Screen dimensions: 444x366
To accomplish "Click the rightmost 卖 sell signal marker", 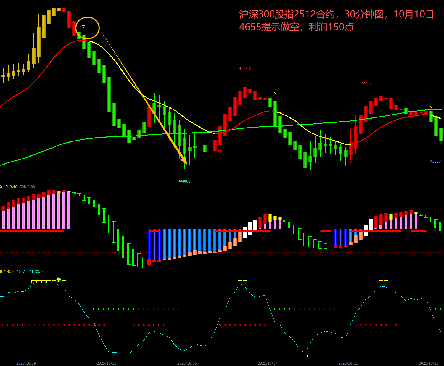I will pos(431,107).
